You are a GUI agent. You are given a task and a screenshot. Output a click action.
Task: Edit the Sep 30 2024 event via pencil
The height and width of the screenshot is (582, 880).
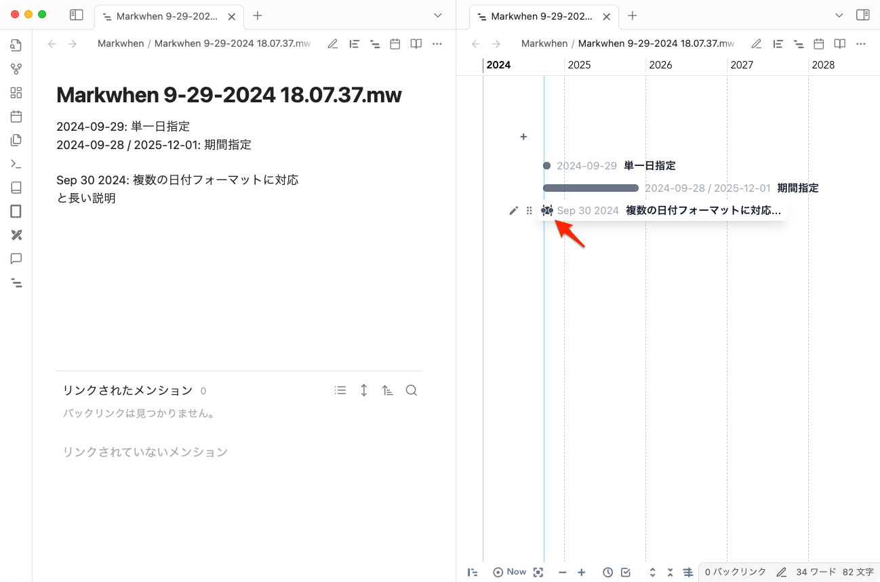[513, 211]
